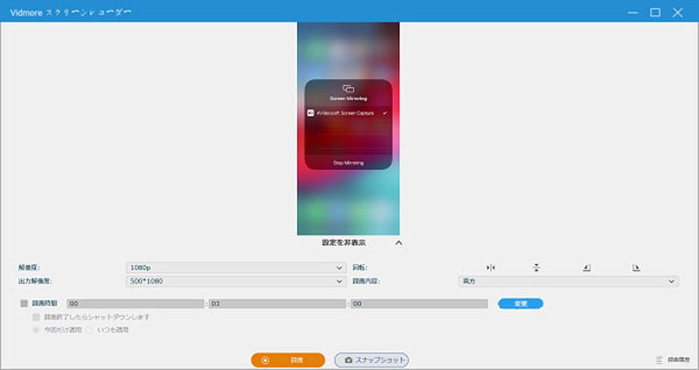The height and width of the screenshot is (370, 699).
Task: Rotate the screen right 90 degrees
Action: 636,268
